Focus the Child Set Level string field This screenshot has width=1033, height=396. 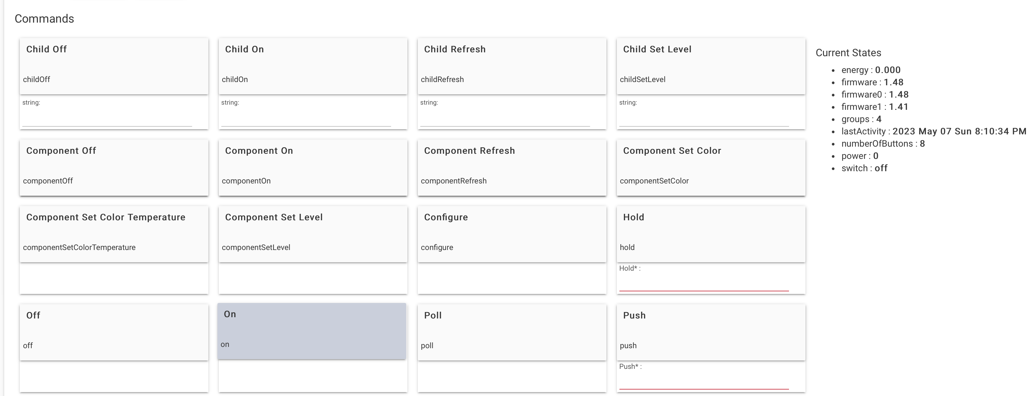(x=704, y=119)
